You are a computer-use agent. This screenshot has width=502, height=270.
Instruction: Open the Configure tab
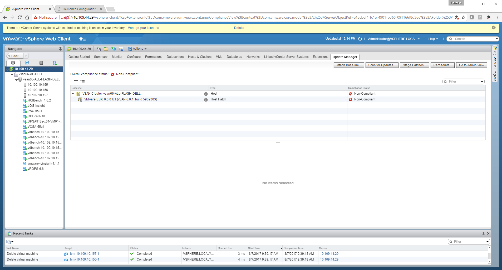[x=134, y=57]
